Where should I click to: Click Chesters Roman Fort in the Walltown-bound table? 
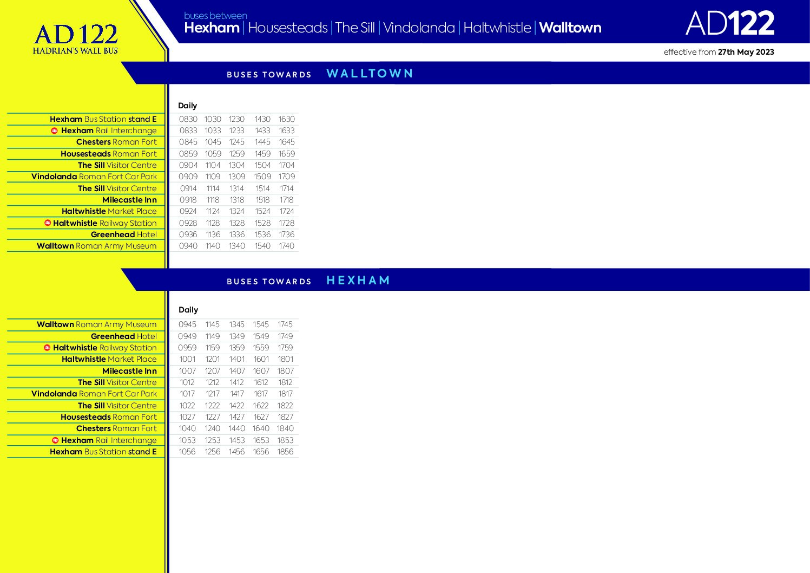pyautogui.click(x=116, y=142)
